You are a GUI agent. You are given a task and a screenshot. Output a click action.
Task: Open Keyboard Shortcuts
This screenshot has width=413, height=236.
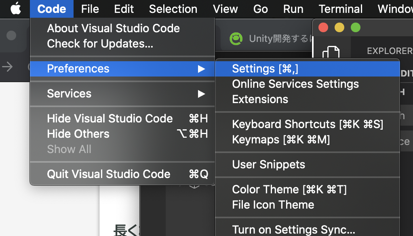(x=308, y=124)
